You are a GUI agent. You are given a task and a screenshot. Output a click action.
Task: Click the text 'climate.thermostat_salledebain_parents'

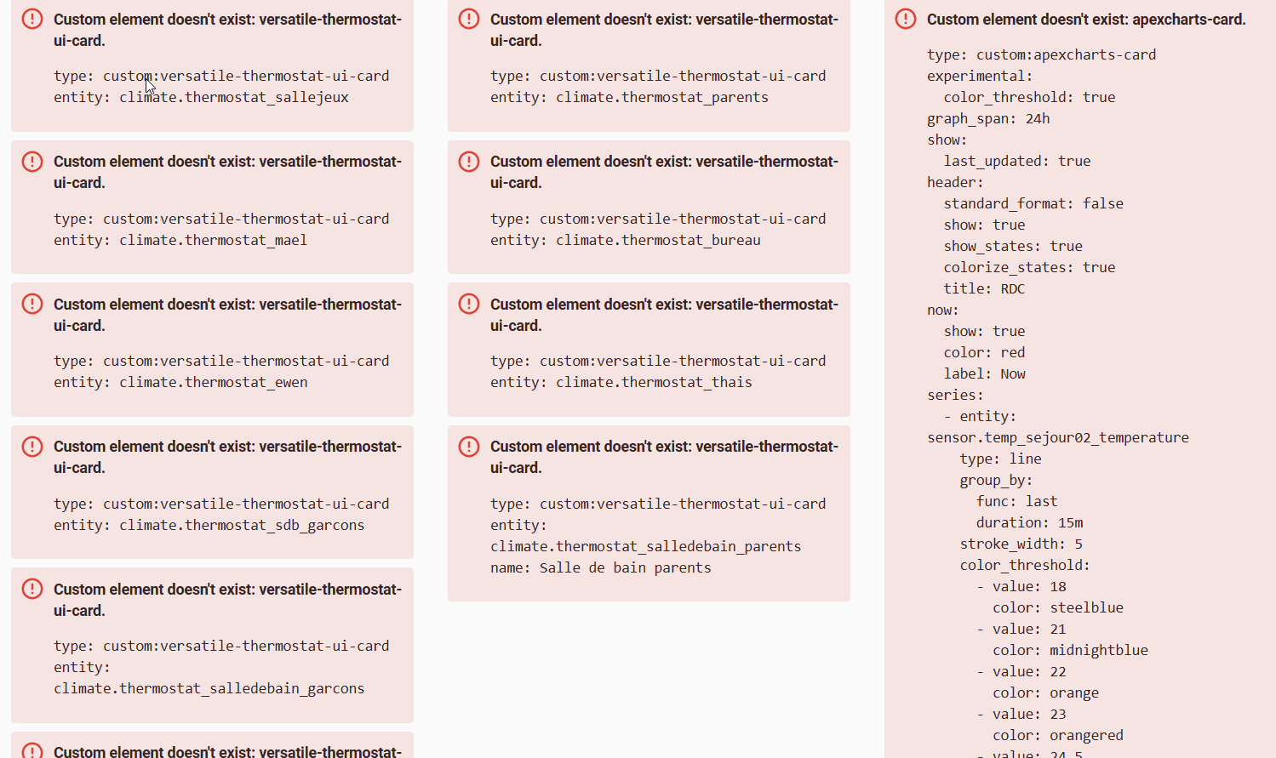[x=645, y=546]
